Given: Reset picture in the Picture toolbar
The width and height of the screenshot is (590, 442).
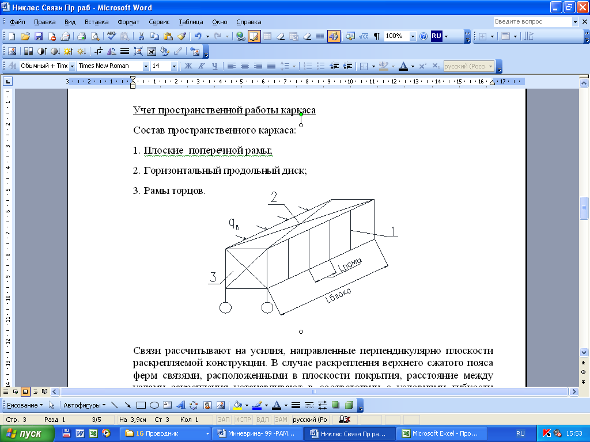Looking at the screenshot, I should click(195, 51).
